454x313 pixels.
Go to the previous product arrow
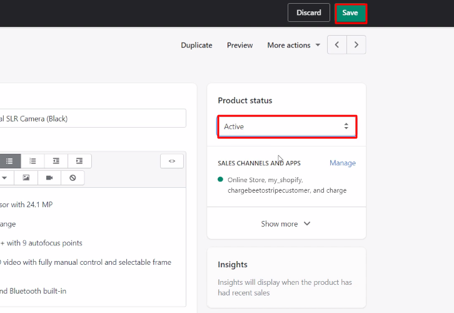click(337, 45)
